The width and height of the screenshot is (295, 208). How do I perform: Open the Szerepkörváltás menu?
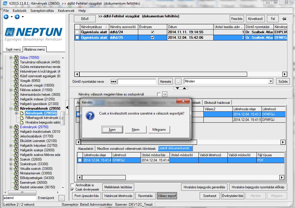(42, 11)
